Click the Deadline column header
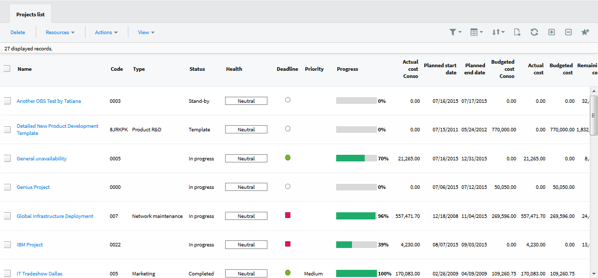This screenshot has width=598, height=278. 287,69
